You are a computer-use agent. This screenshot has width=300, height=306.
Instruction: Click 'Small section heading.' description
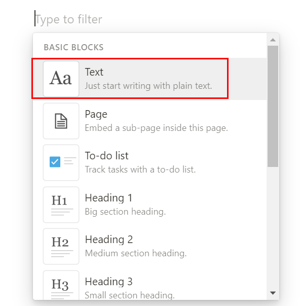(130, 295)
